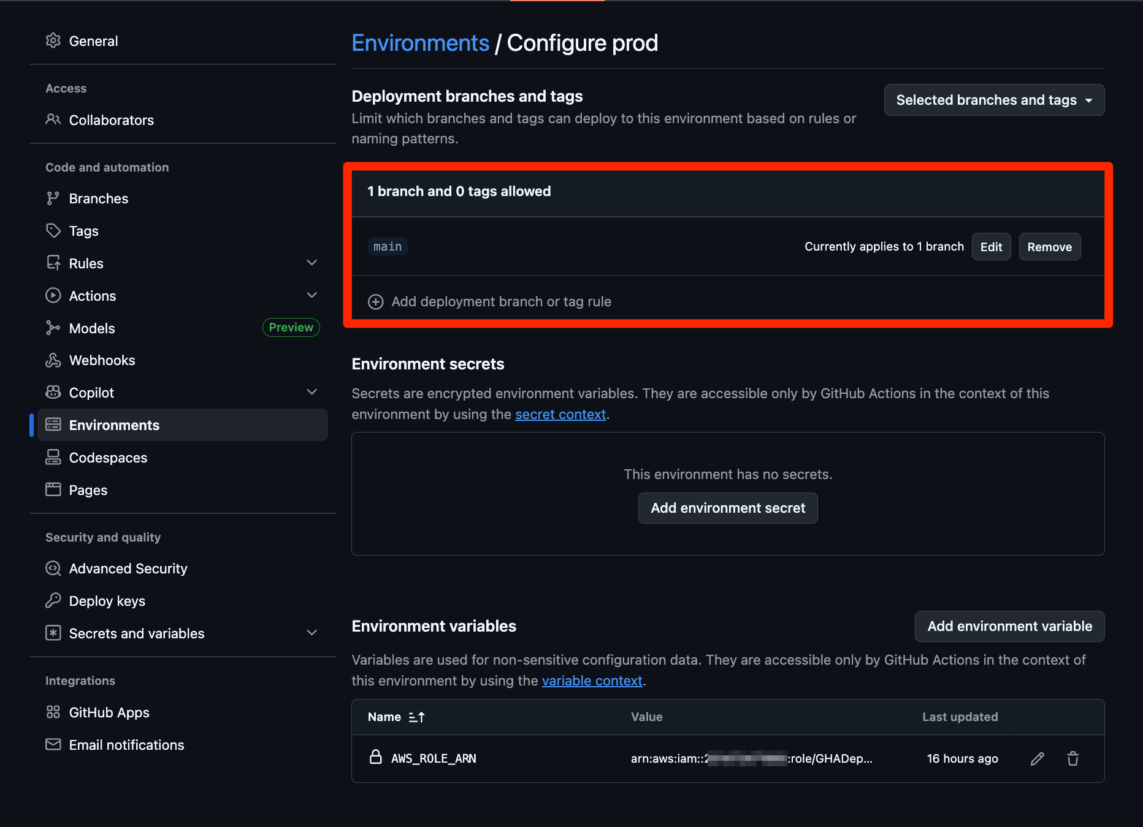Click the Copilot icon in sidebar
This screenshot has height=827, width=1143.
click(x=53, y=393)
